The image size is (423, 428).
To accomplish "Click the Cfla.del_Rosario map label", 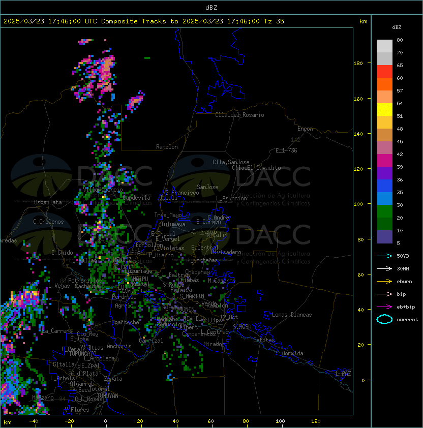I will point(239,115).
